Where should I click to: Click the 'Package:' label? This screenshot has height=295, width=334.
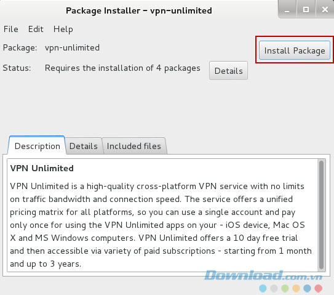tap(20, 47)
